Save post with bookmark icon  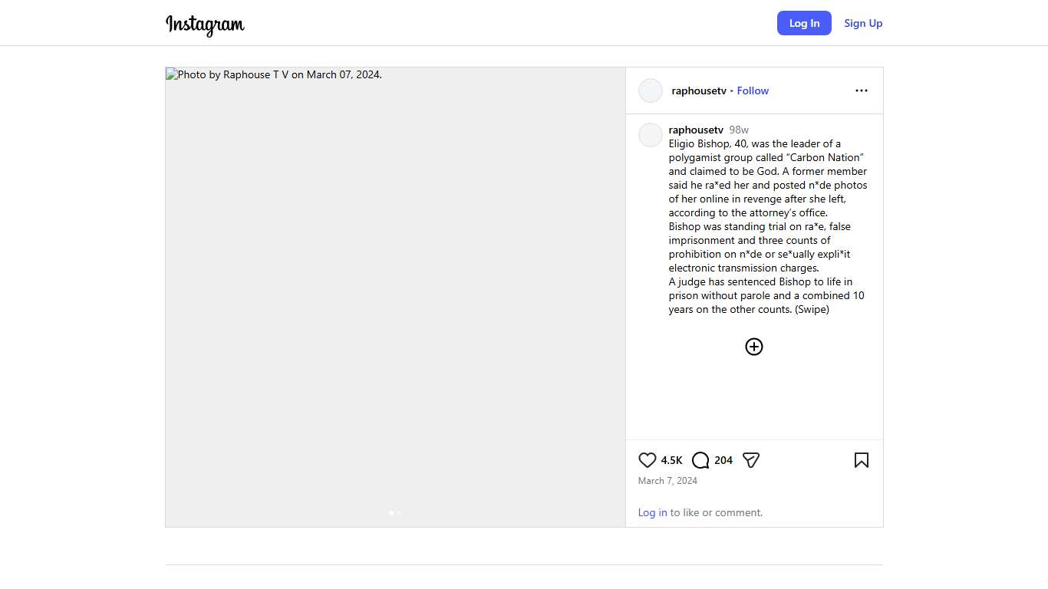(x=861, y=460)
